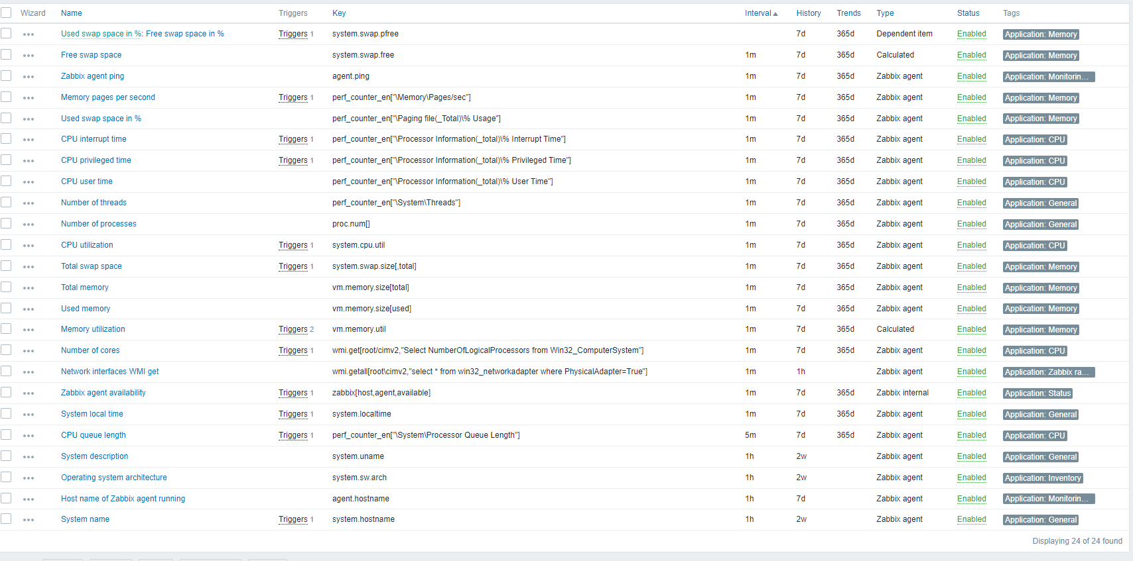This screenshot has width=1133, height=561.
Task: Sort the list by Name column
Action: (x=72, y=13)
